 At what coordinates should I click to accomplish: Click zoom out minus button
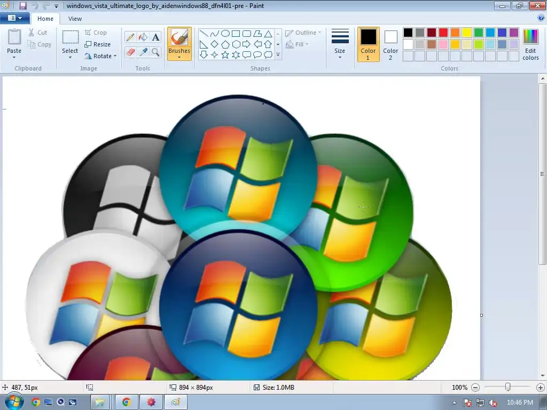click(475, 388)
